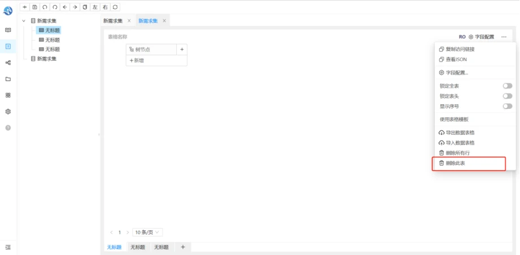Viewport: 520px width, 255px height.
Task: Select the highlighted document icon in sidebar
Action: pyautogui.click(x=8, y=46)
